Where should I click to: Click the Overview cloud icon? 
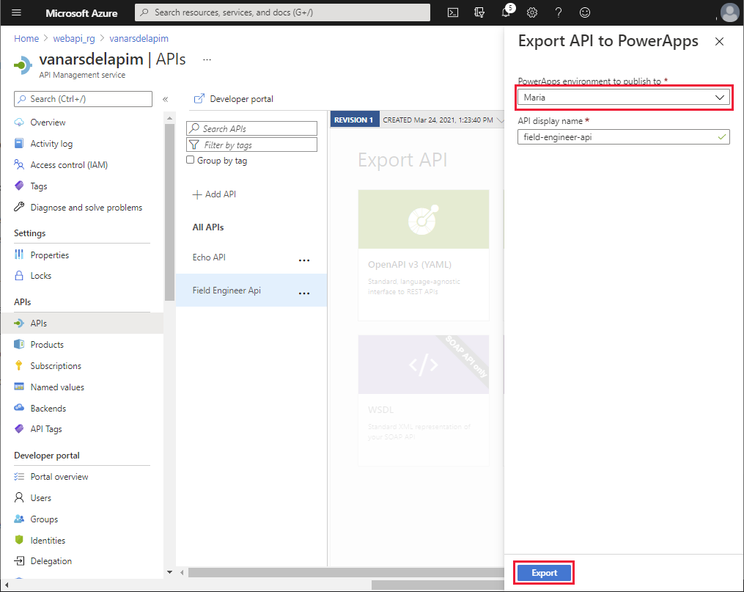[19, 122]
